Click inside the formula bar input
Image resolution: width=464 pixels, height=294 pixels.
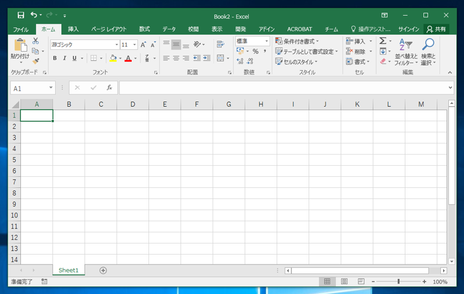(283, 88)
